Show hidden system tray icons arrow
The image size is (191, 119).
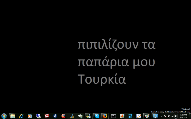click(161, 116)
